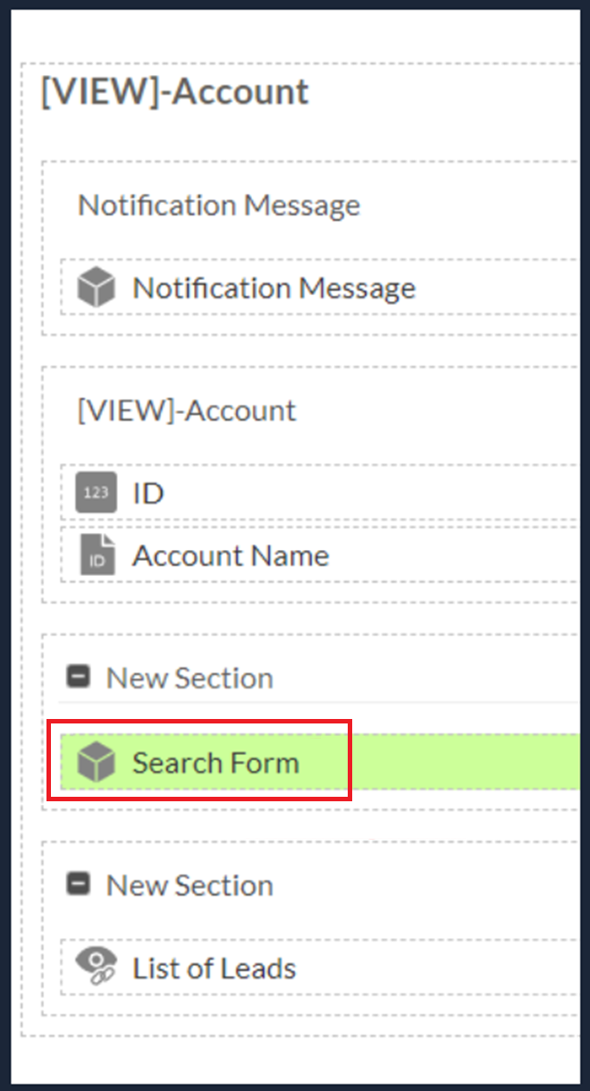The image size is (590, 1091).
Task: Click the large [VIEW]-Account page title
Action: click(175, 92)
